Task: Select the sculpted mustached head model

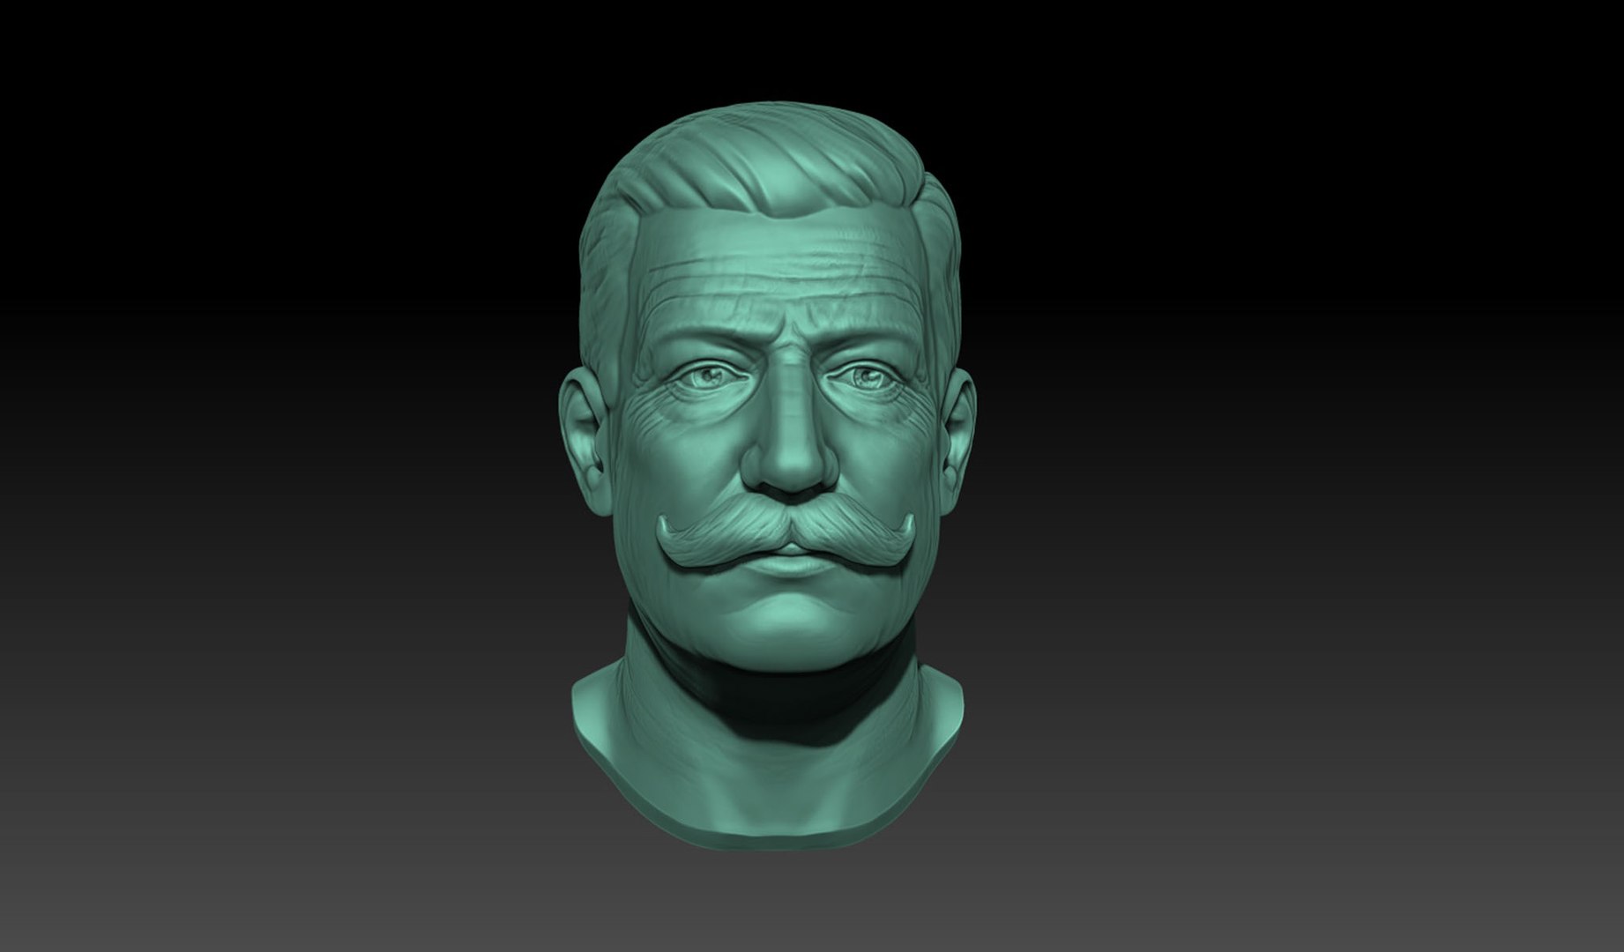Action: 769,476
